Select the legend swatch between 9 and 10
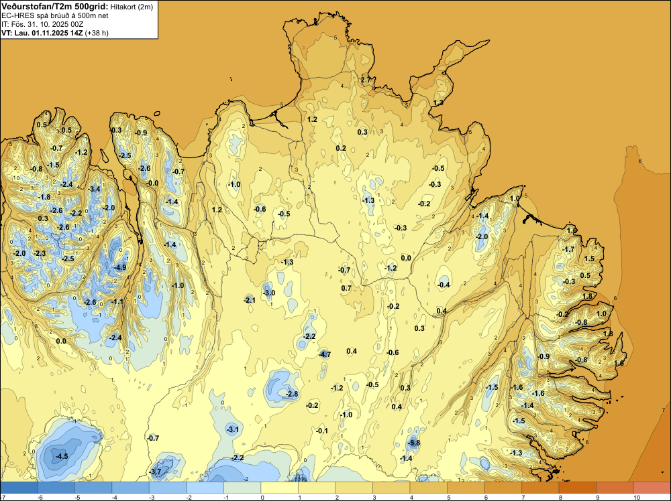This screenshot has width=671, height=501. click(x=615, y=488)
